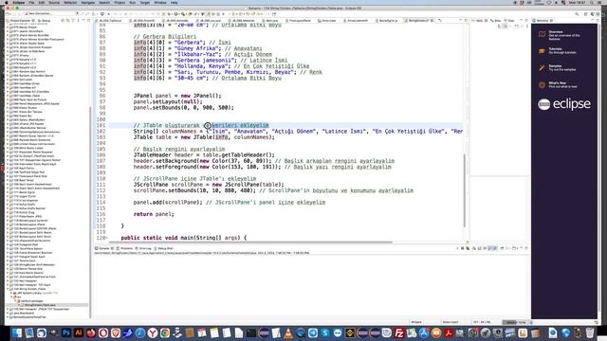Open the New Connection dropdown in toolbar
This screenshot has width=607, height=341.
tap(77, 13)
